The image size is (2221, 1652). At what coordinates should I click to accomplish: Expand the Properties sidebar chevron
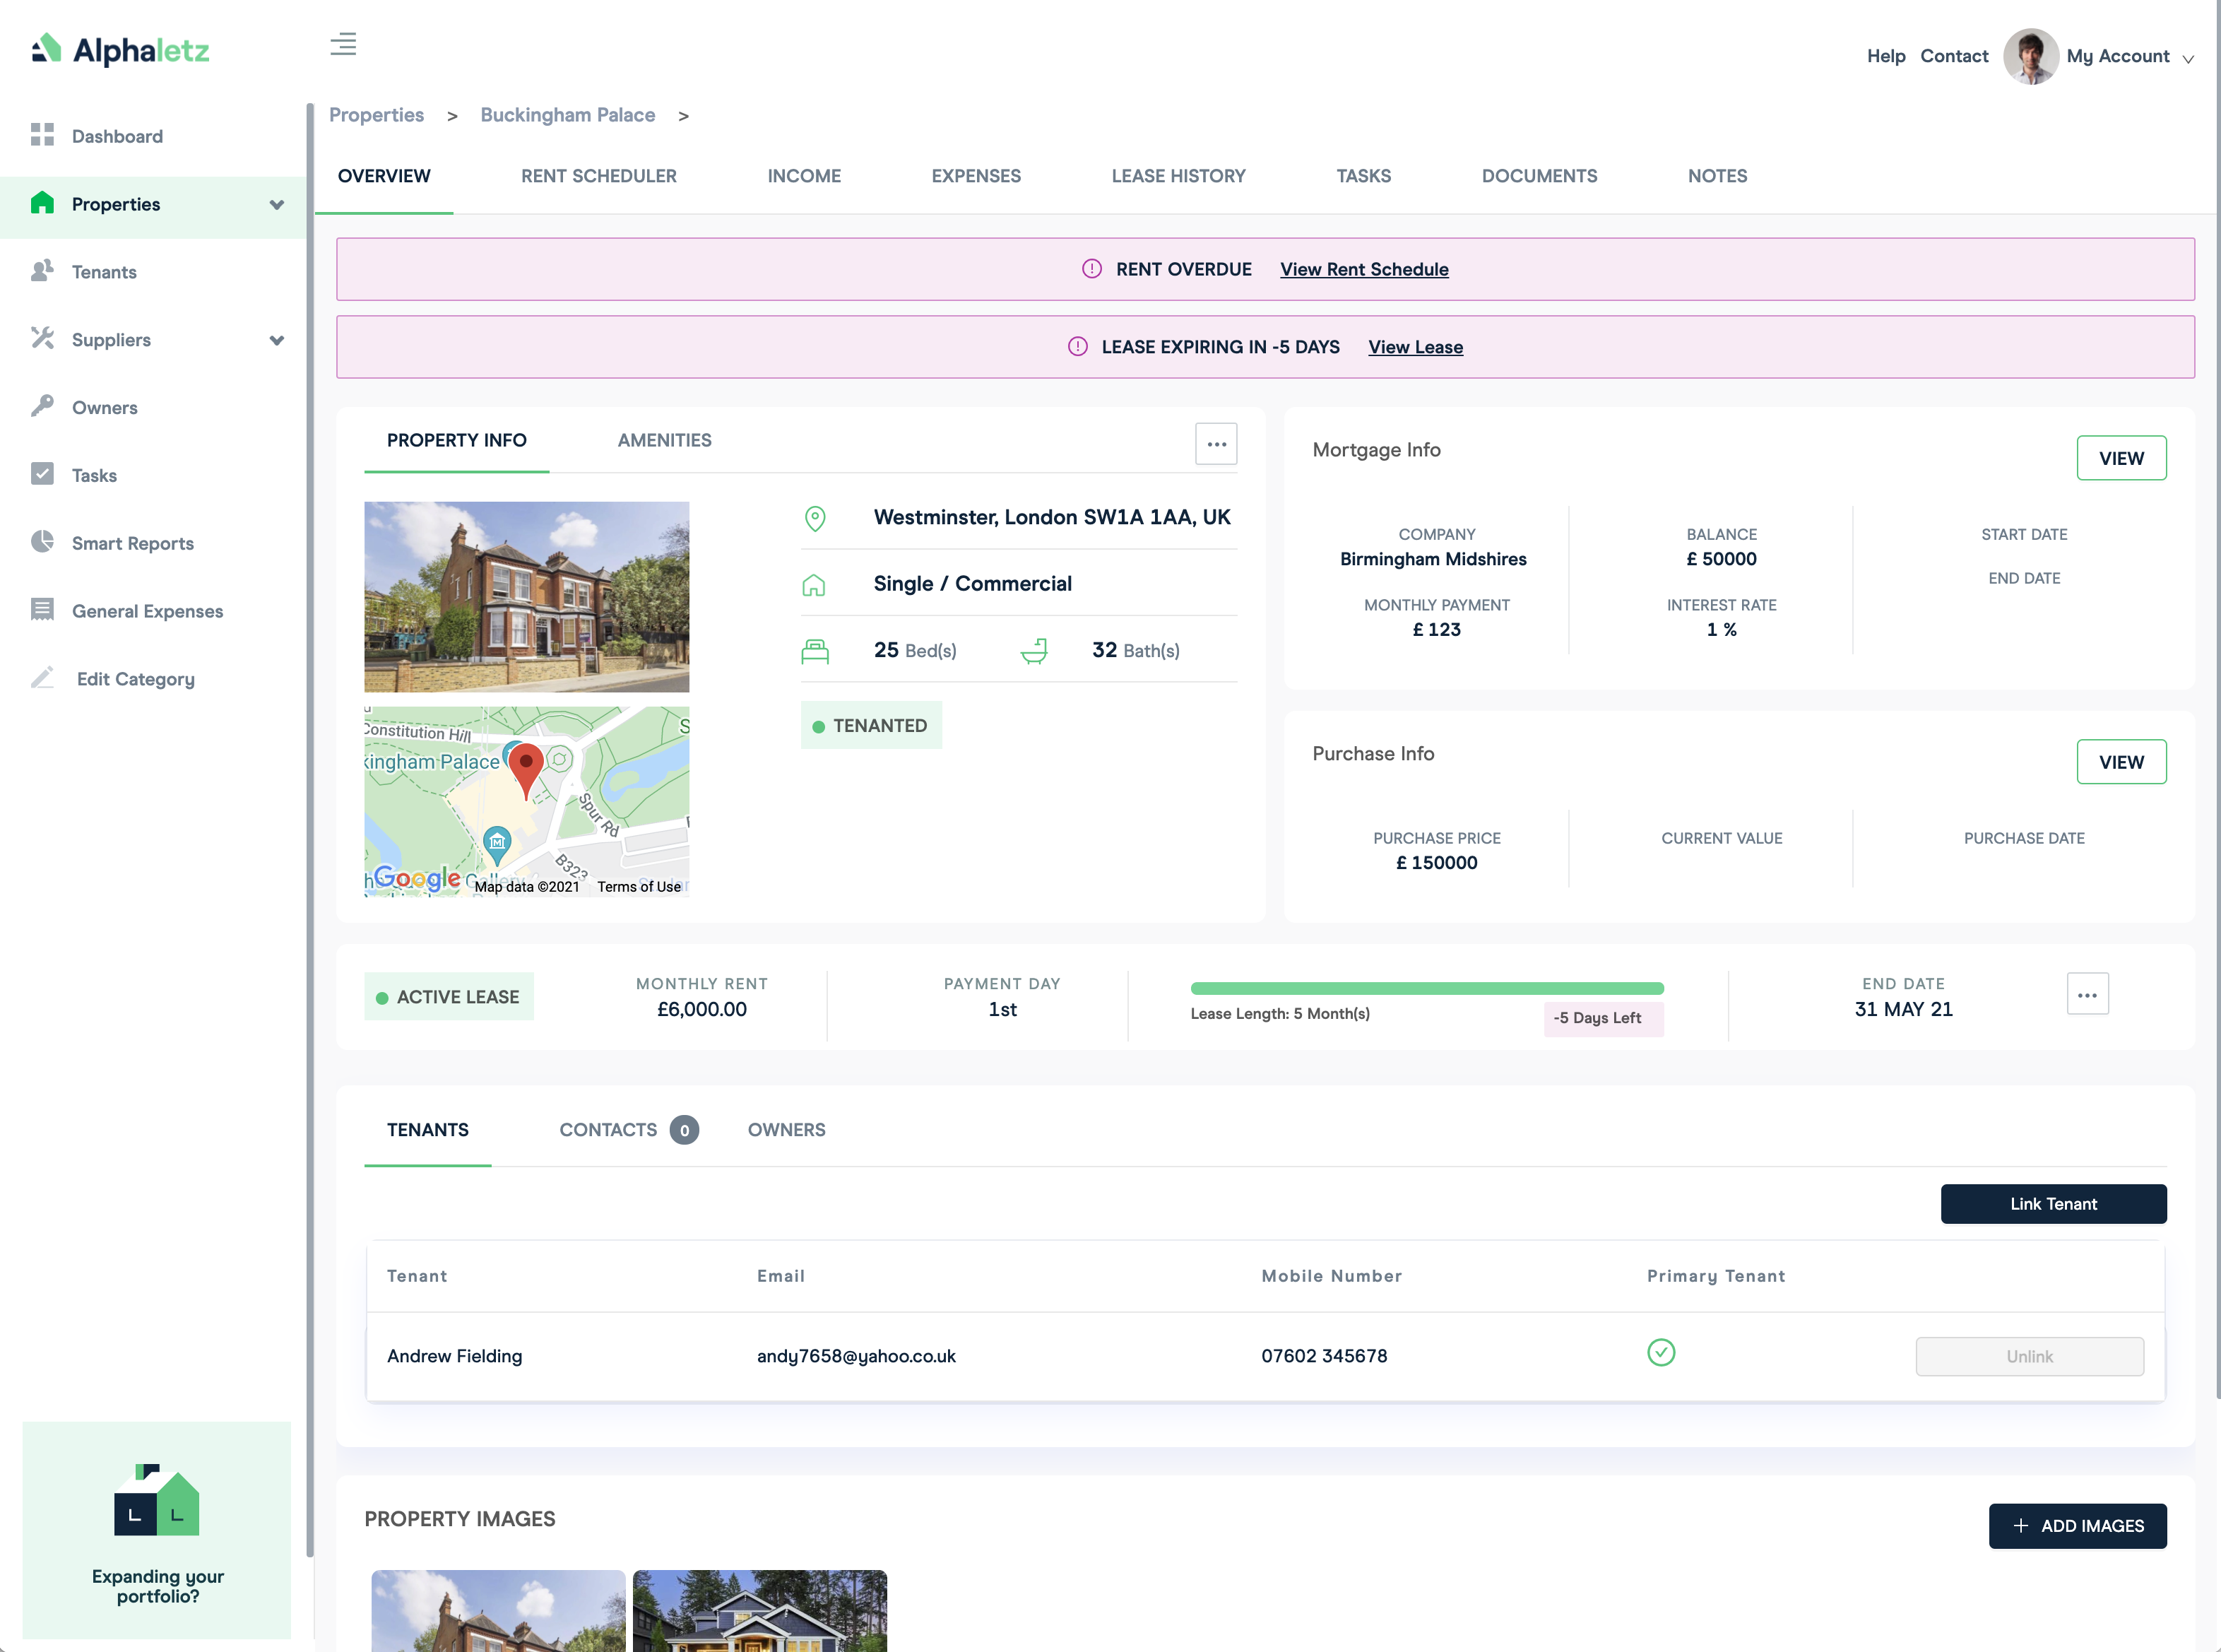click(x=277, y=204)
